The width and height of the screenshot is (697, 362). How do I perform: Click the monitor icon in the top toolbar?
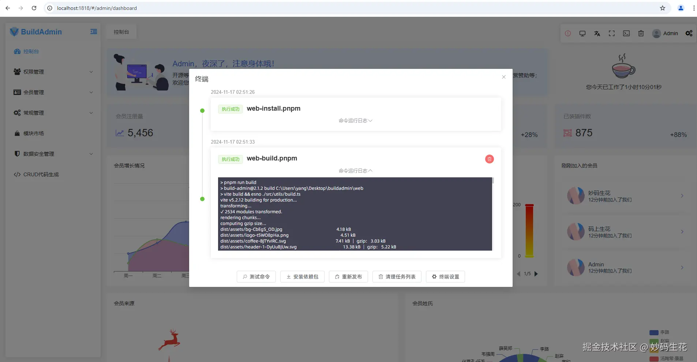point(582,33)
